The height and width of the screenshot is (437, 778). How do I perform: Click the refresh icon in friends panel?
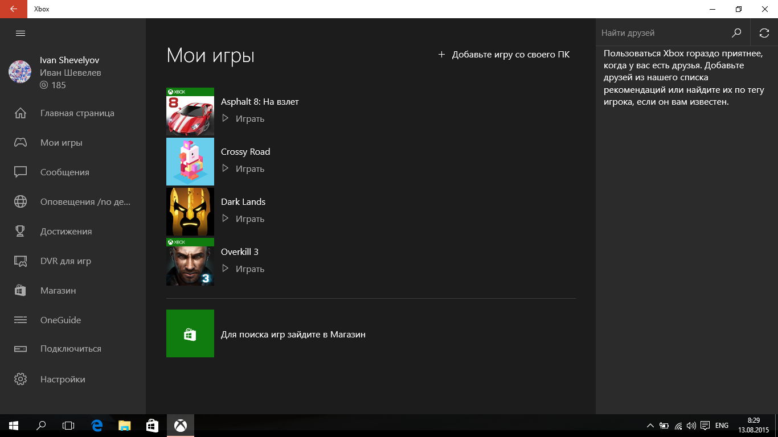tap(764, 33)
